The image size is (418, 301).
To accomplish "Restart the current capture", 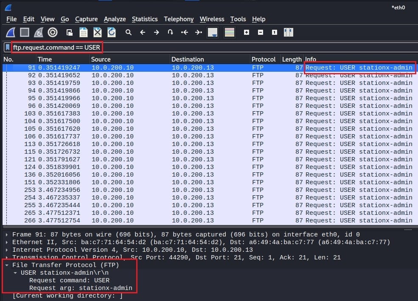I will (39, 33).
